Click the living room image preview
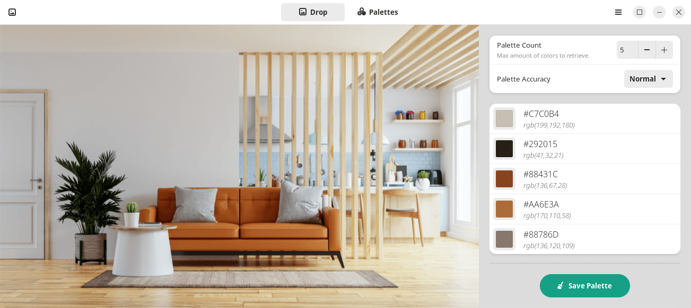 coord(239,166)
